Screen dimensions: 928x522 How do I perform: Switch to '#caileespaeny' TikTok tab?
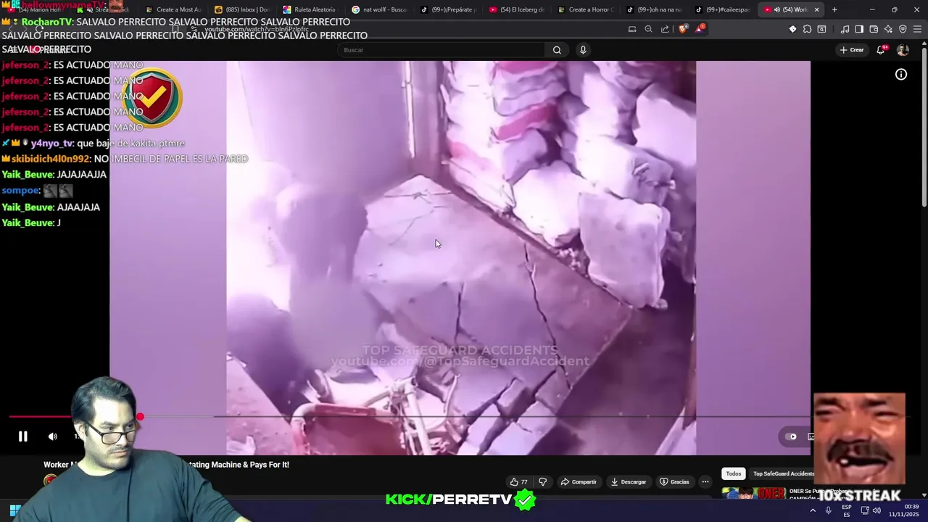click(723, 9)
